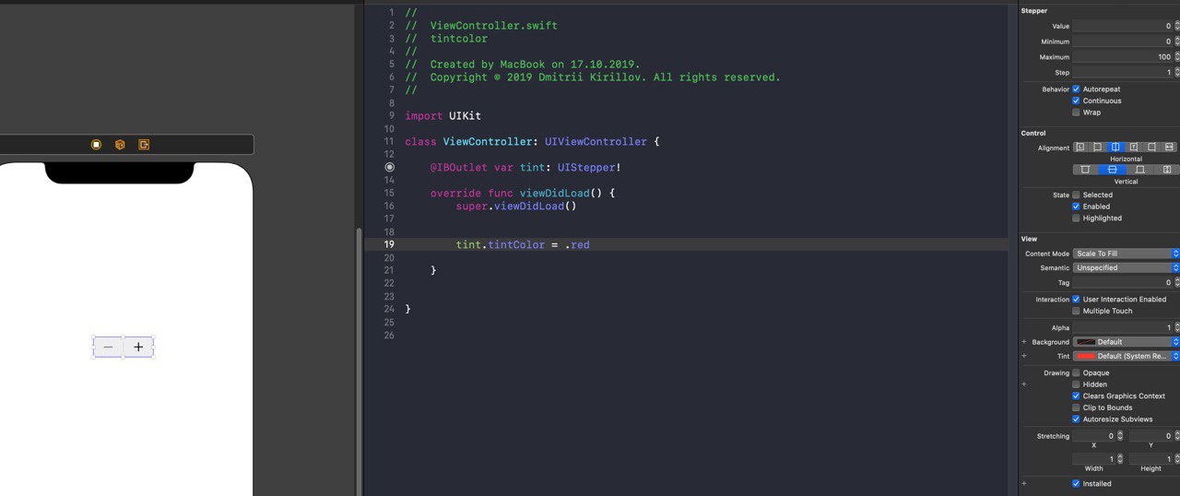Click the plus icon beside Installed
This screenshot has height=496, width=1180.
pos(1024,483)
